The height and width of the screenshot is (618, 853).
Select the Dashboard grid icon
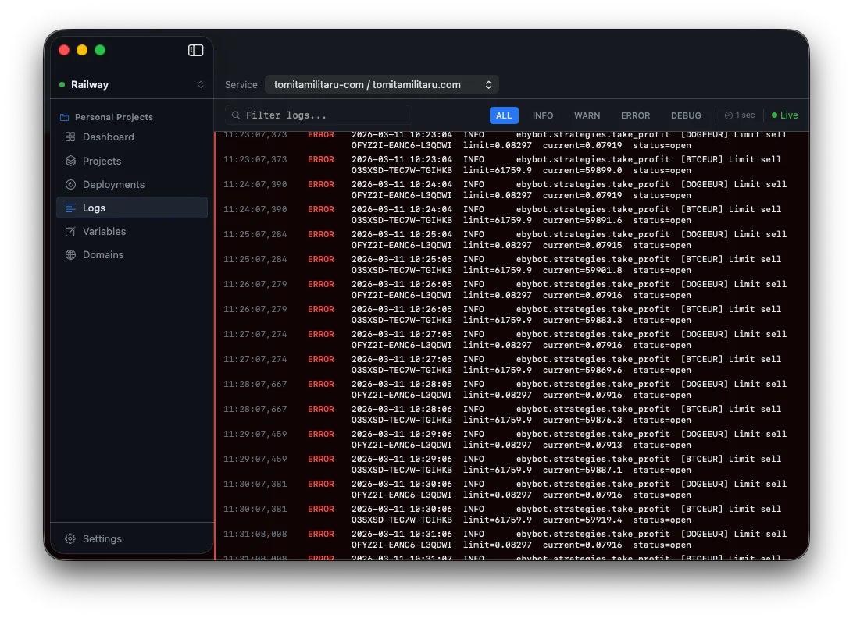[x=71, y=137]
